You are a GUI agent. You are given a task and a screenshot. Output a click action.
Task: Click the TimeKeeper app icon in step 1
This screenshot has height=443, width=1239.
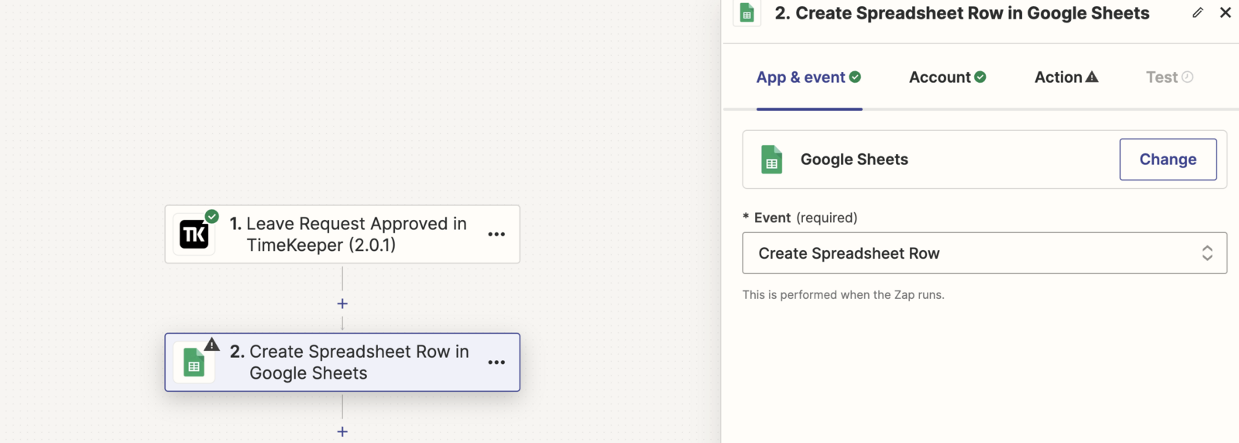click(x=194, y=234)
